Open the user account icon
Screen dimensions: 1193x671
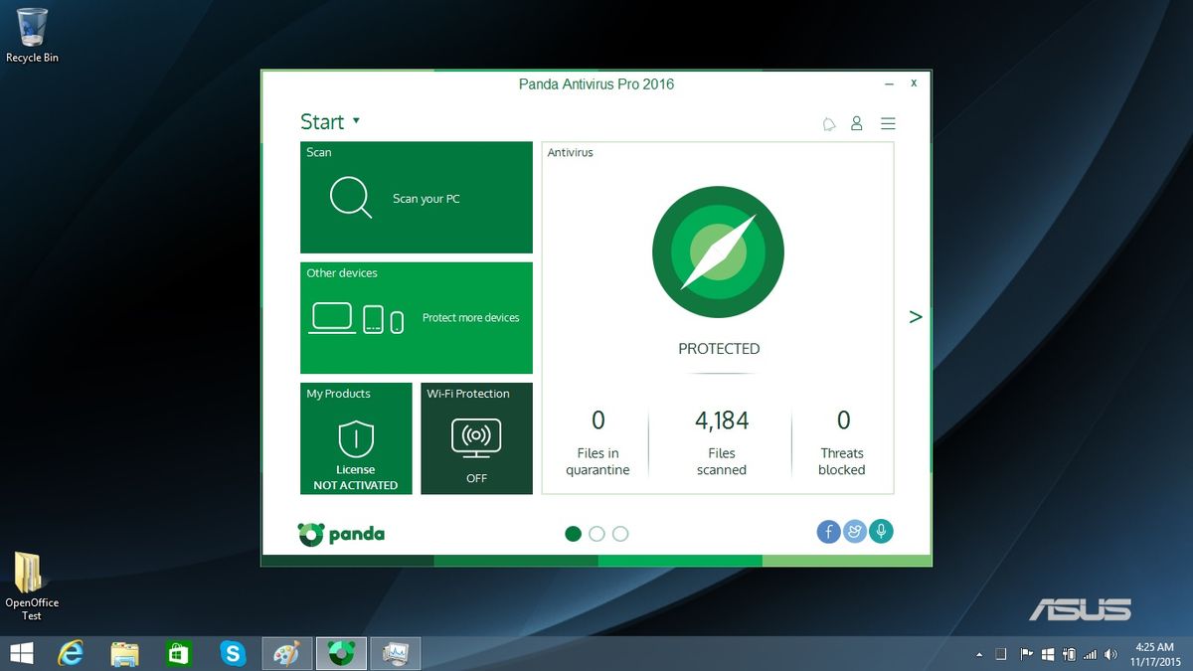click(856, 124)
